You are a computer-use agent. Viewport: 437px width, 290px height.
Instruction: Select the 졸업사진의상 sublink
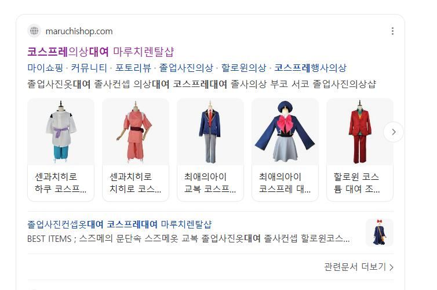(x=186, y=68)
